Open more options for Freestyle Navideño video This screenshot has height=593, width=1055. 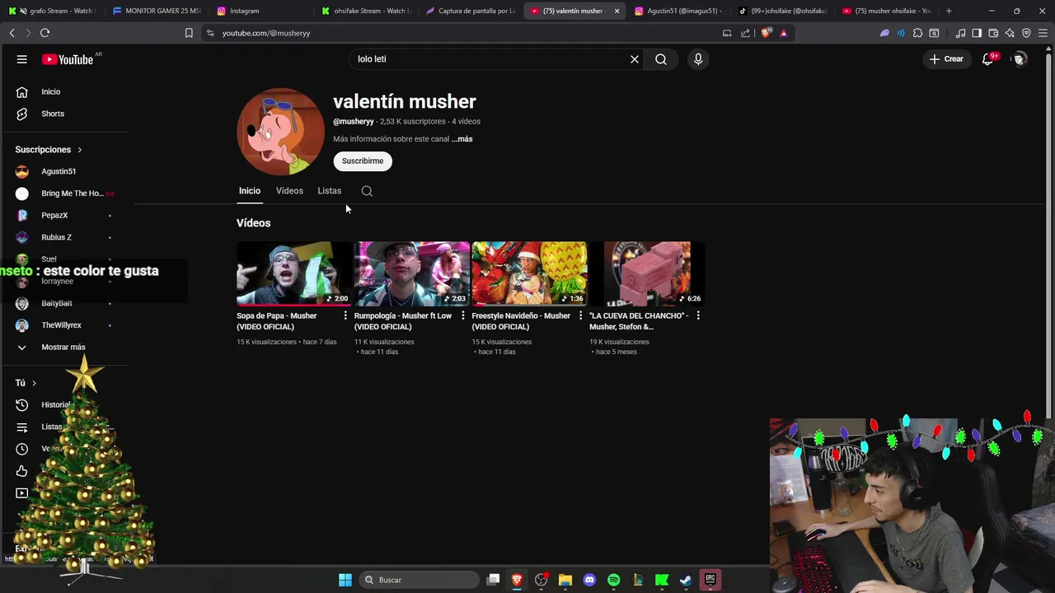pos(580,315)
